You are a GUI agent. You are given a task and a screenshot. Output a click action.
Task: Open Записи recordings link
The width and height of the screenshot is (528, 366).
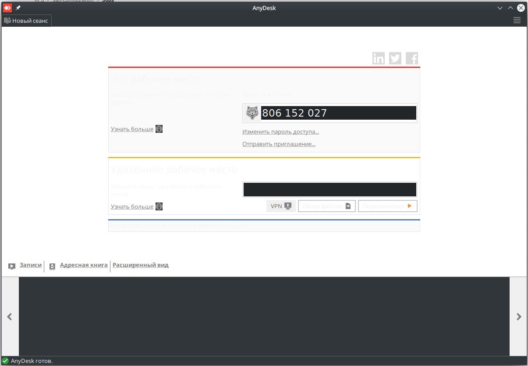click(x=31, y=265)
